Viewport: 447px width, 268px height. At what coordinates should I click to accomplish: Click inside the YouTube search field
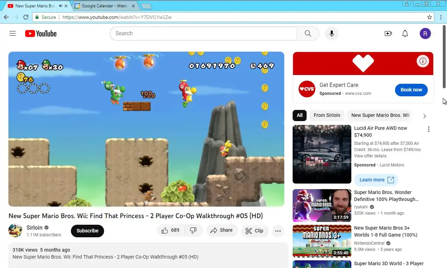[203, 33]
